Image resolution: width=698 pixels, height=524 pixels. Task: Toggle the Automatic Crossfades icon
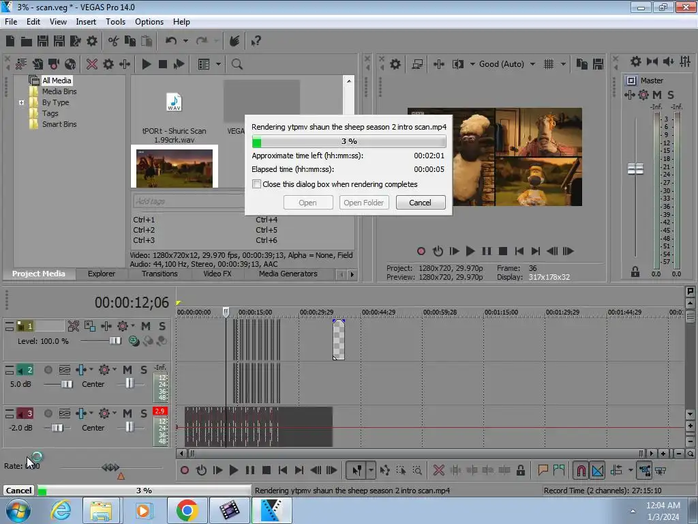(x=598, y=470)
